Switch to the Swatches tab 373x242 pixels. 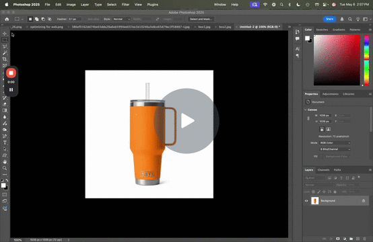click(322, 30)
